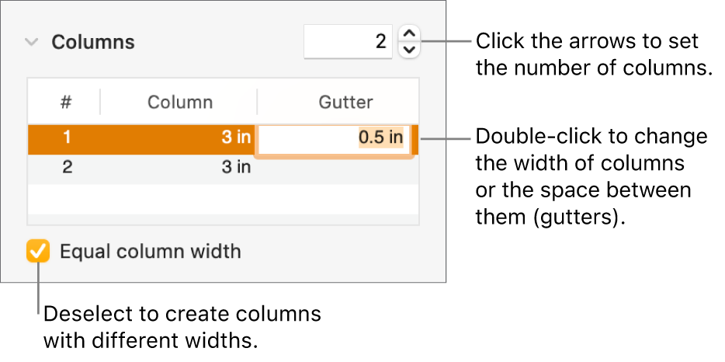Click the # table header

(x=66, y=102)
